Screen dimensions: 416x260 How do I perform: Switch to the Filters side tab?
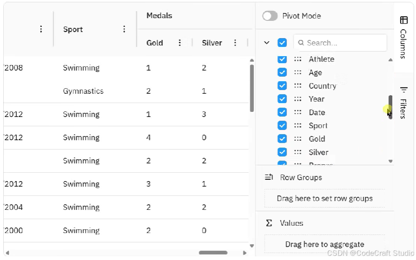403,102
